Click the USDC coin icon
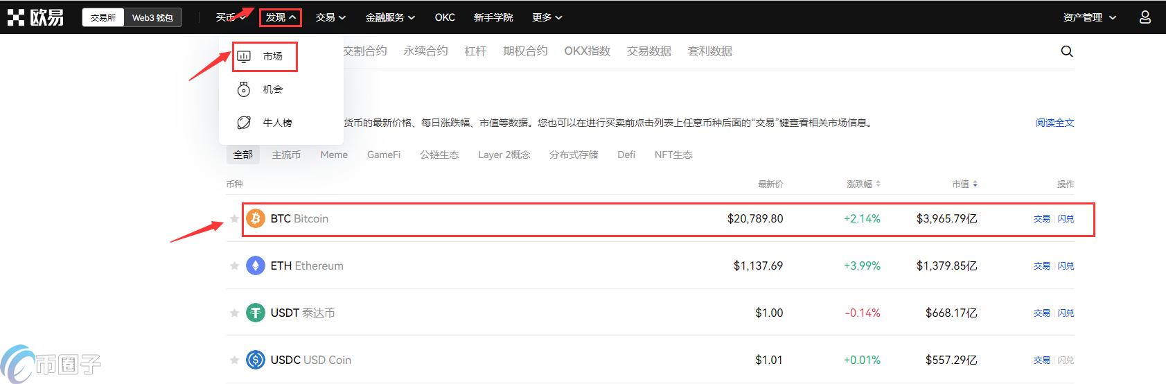The width and height of the screenshot is (1166, 384). (256, 360)
